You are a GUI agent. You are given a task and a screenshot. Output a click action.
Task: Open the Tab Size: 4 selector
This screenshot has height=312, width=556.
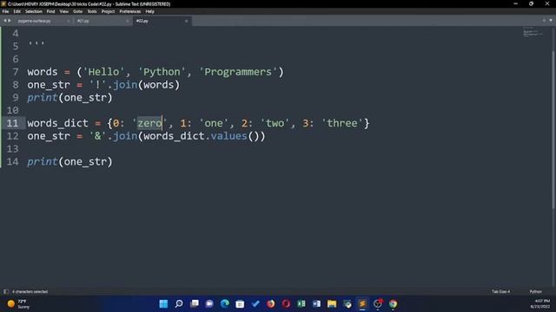500,291
